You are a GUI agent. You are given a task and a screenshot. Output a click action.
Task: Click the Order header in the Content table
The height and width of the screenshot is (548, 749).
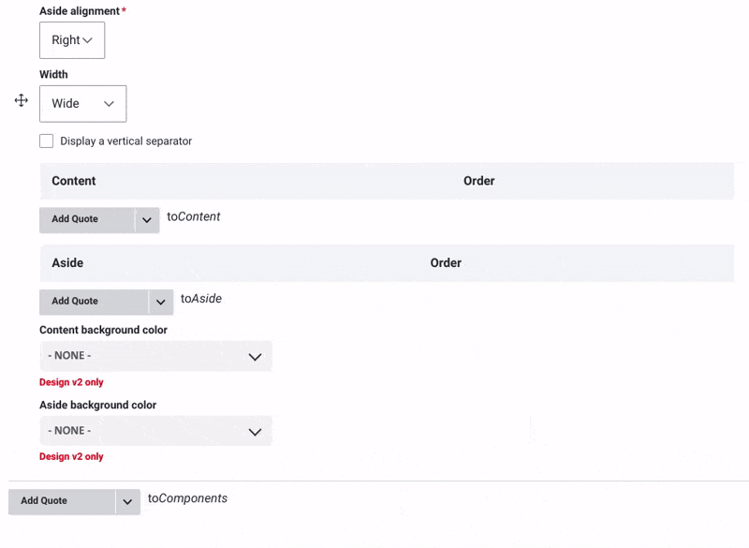click(x=478, y=181)
